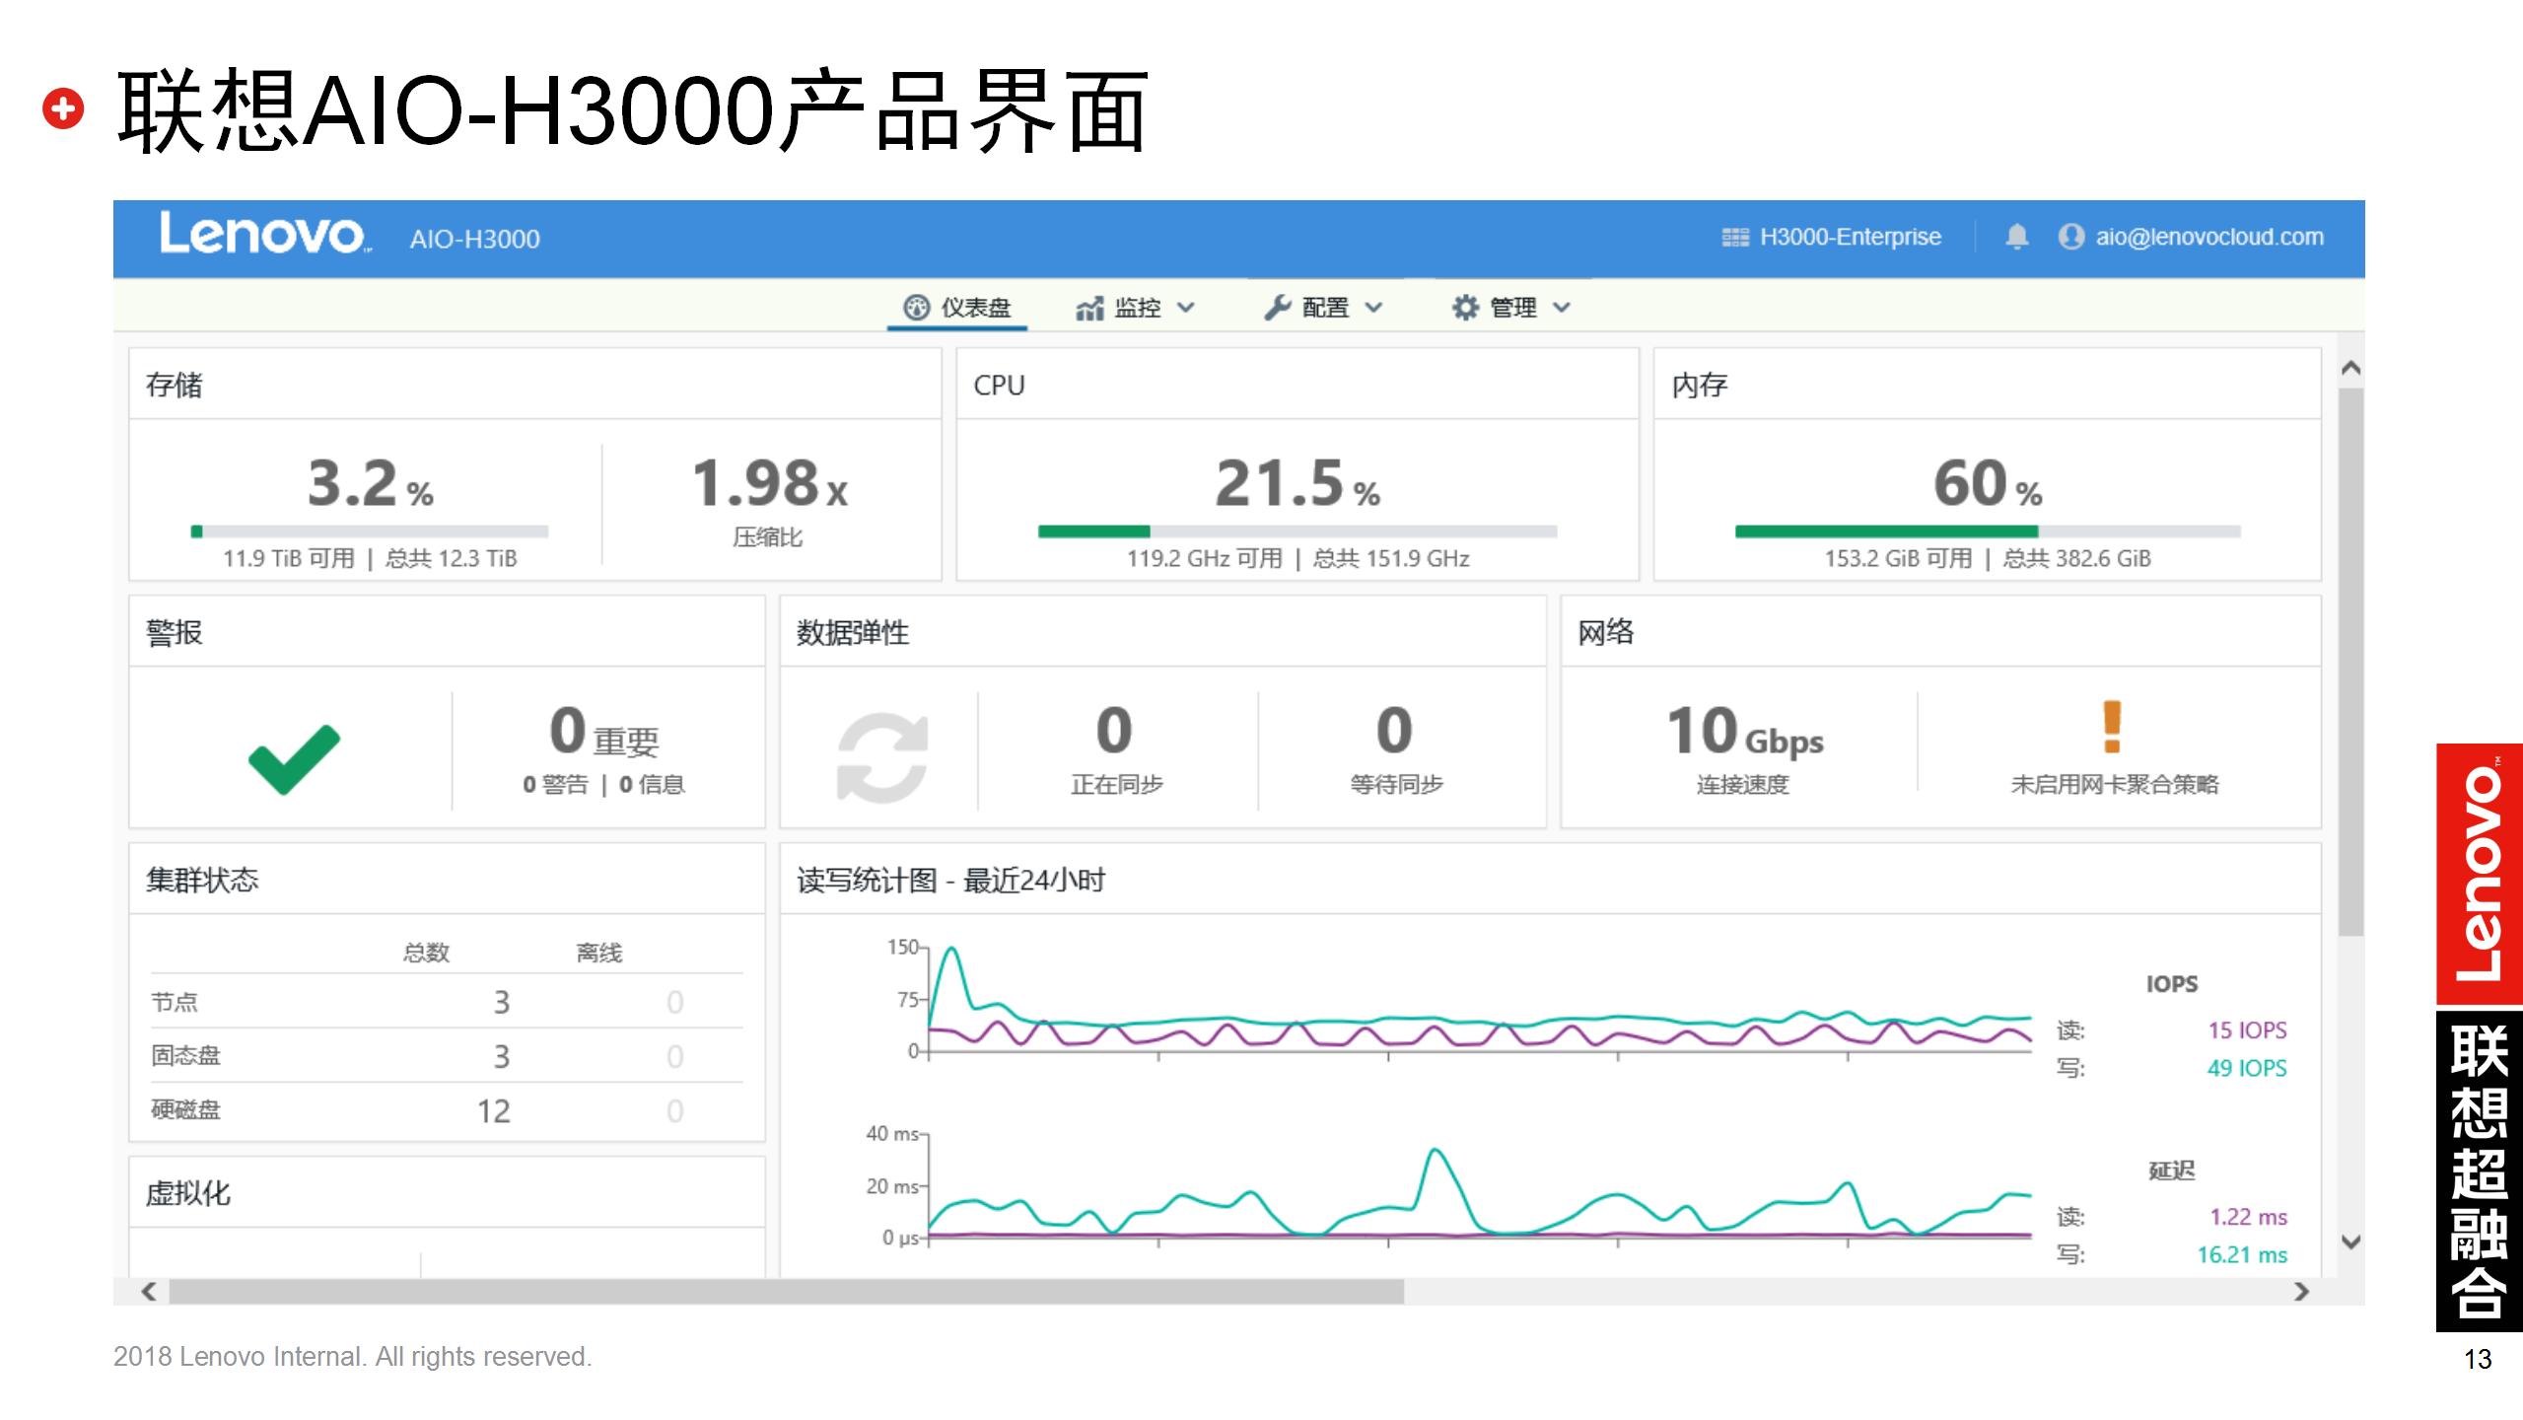The height and width of the screenshot is (1420, 2523).
Task: Click the 集群状态 panel title
Action: [202, 880]
